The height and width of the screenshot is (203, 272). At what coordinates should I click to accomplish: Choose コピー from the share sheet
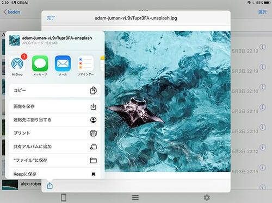(55, 91)
